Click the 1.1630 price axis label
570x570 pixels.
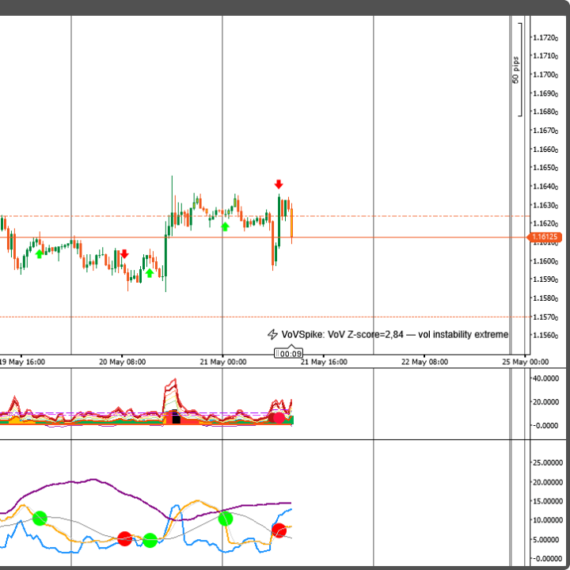click(545, 206)
